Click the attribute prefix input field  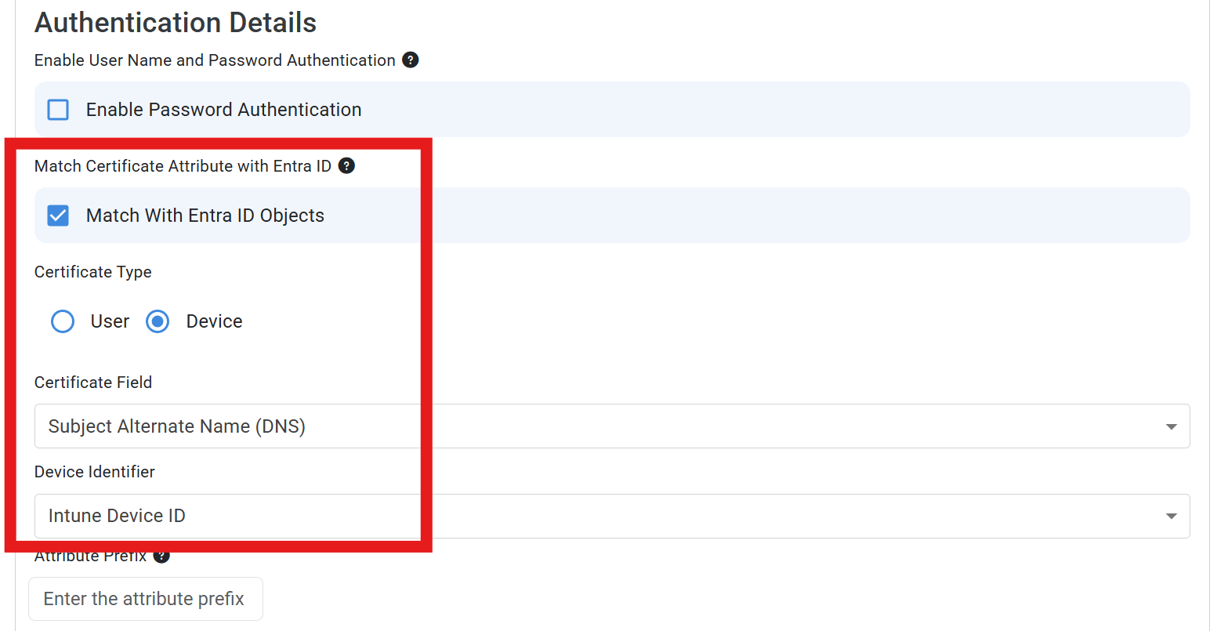point(145,598)
